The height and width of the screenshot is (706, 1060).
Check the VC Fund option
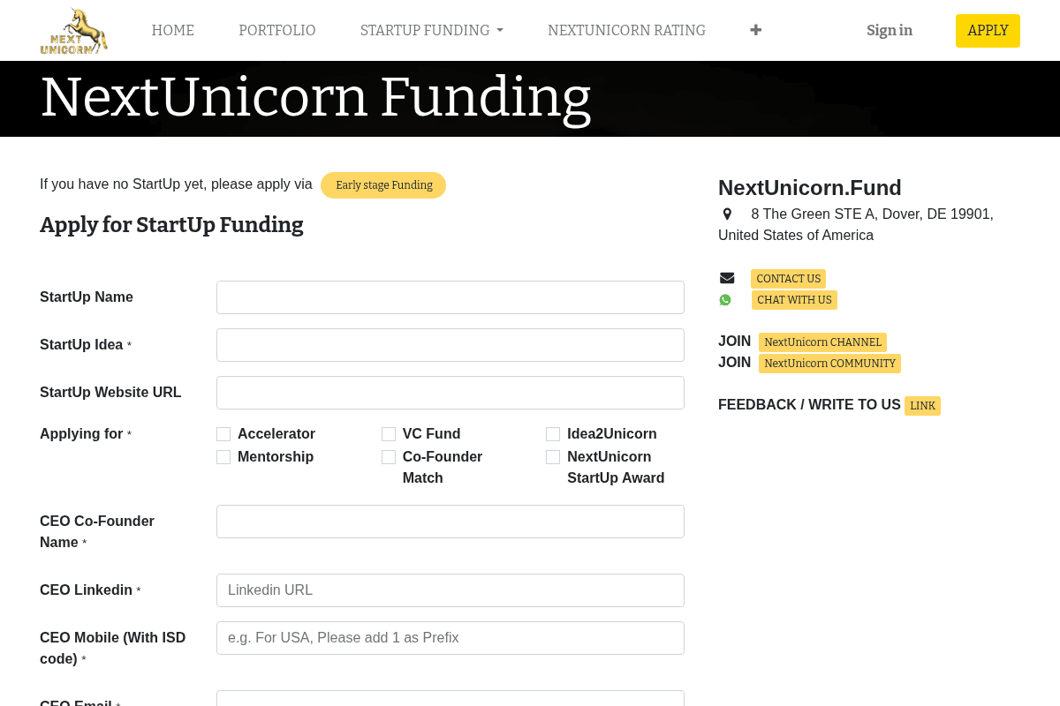[389, 434]
